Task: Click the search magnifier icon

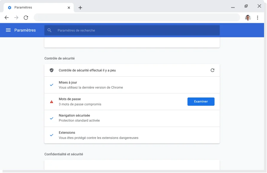Action: tap(50, 30)
